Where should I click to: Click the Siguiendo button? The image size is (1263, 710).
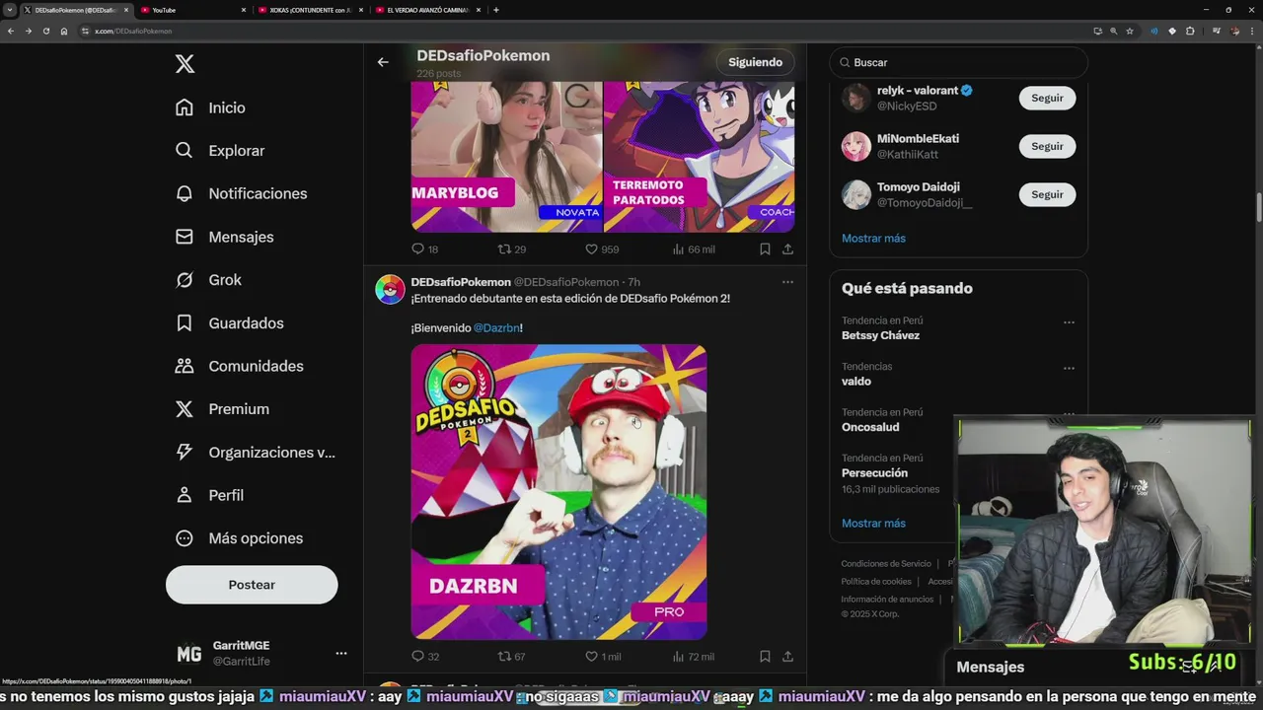click(x=755, y=62)
